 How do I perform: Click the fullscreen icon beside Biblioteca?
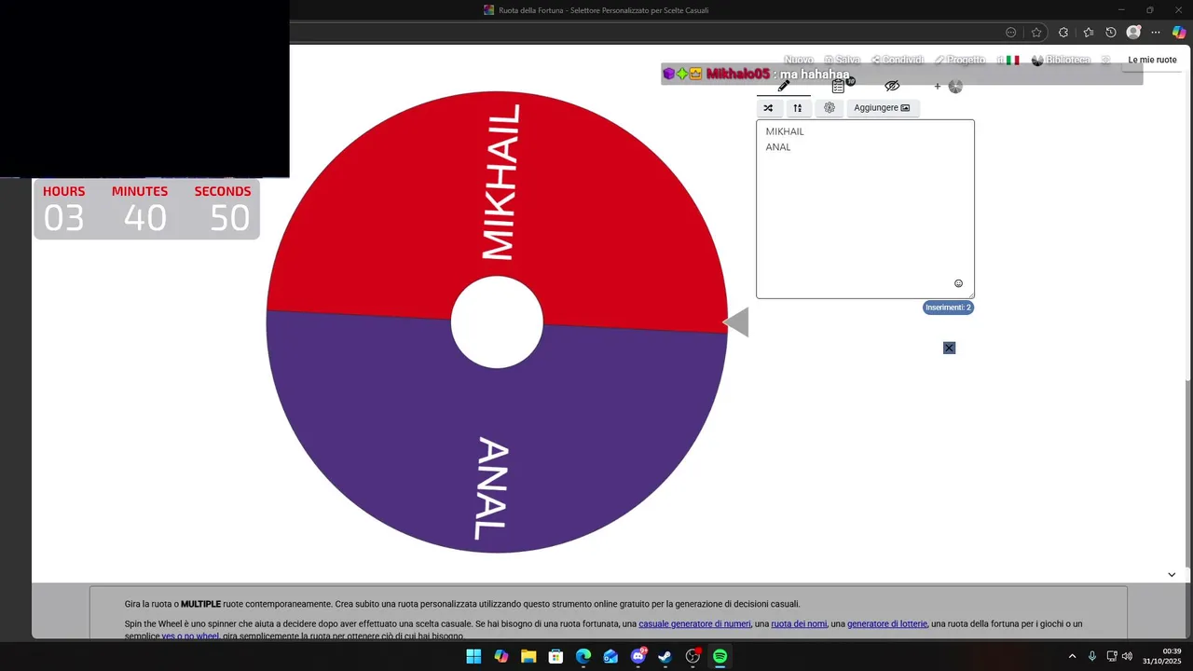[1105, 60]
